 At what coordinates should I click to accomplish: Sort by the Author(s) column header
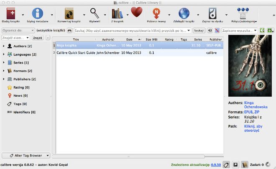coord(108,39)
